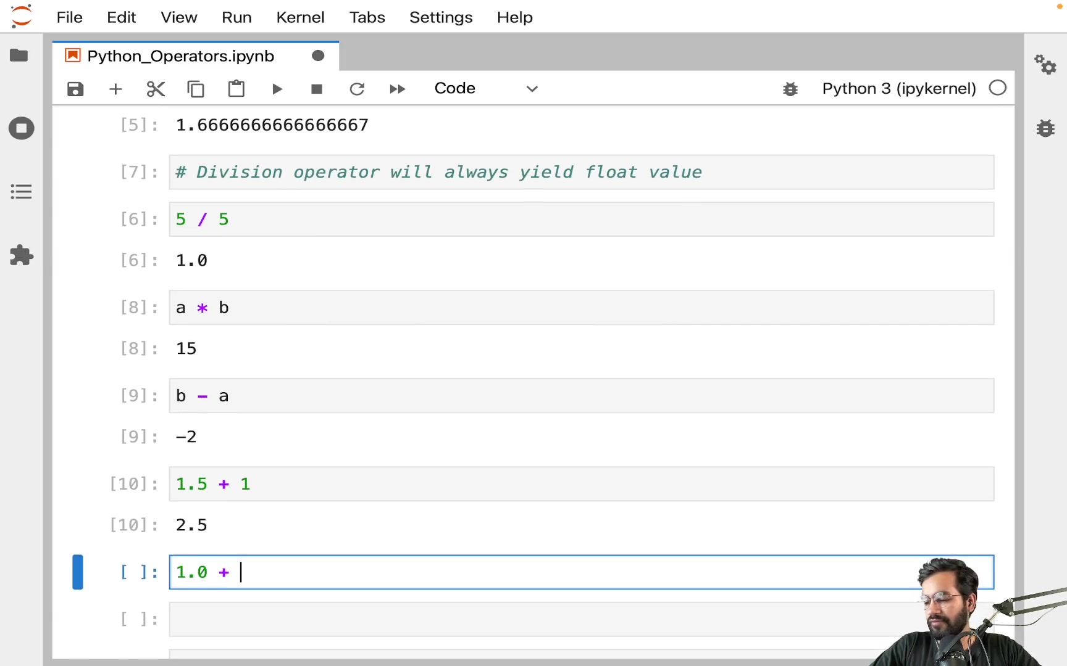Open the Run menu
Image resolution: width=1067 pixels, height=666 pixels.
[x=236, y=17]
